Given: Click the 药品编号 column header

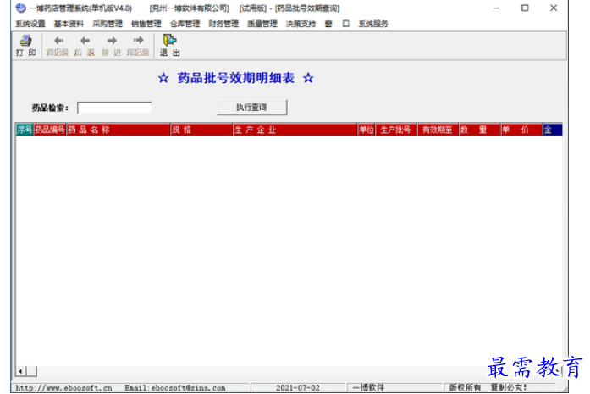Looking at the screenshot, I should click(50, 130).
